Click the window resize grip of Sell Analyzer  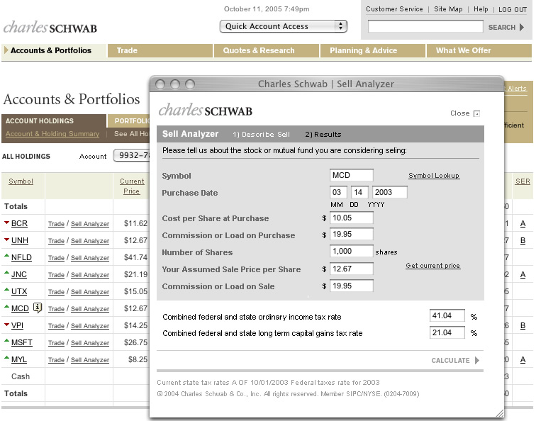[499, 413]
